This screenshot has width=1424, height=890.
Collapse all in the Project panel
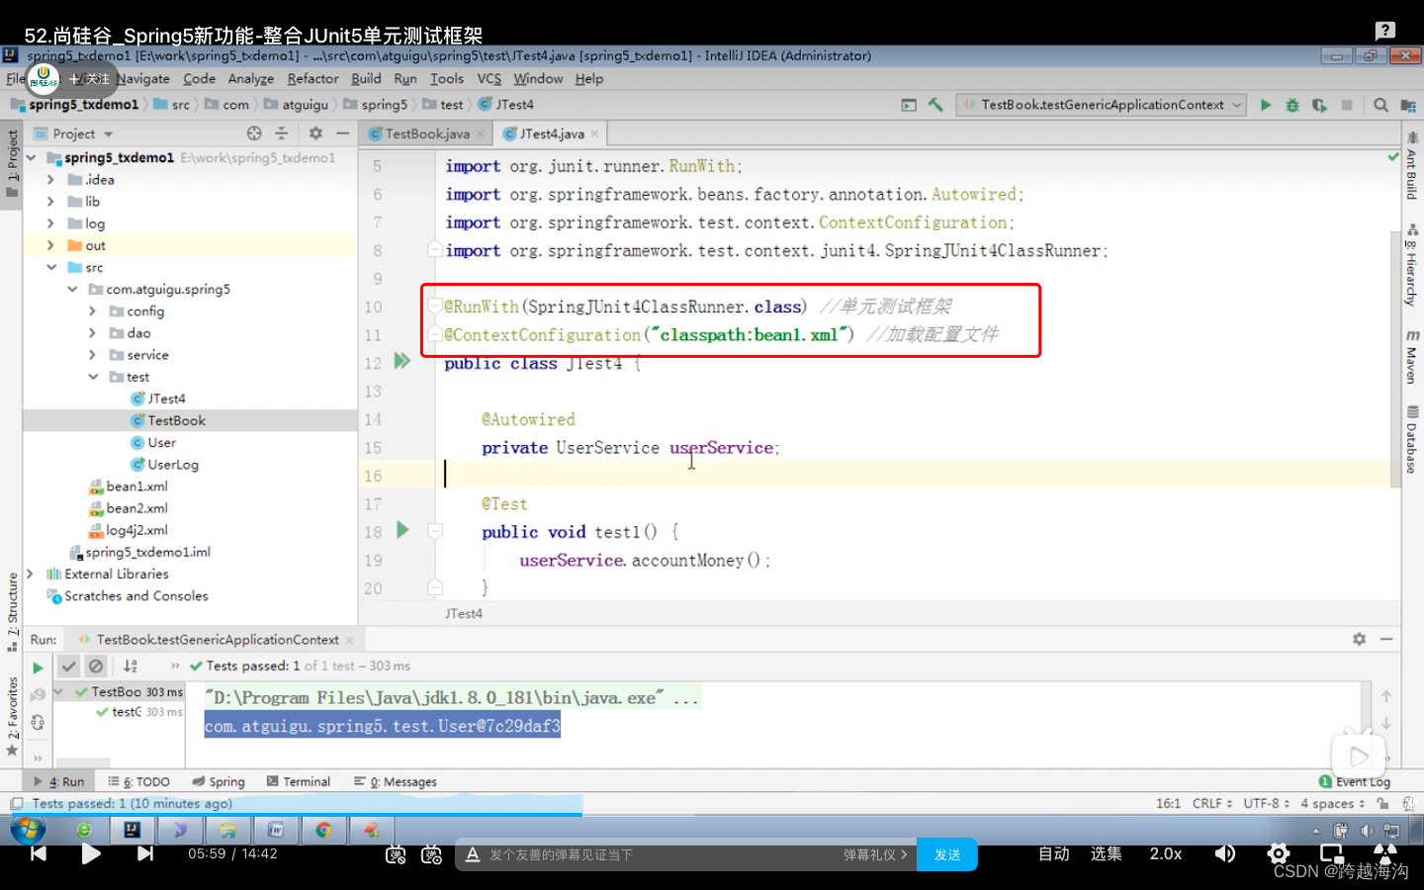coord(281,133)
